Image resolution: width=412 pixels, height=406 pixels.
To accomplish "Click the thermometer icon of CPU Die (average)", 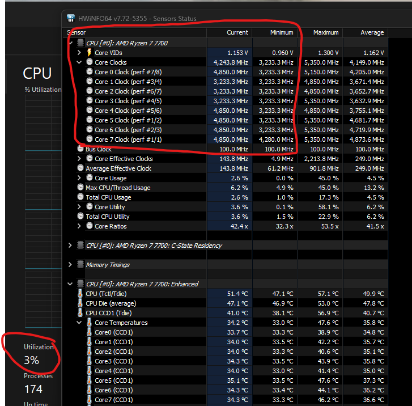I will pos(80,303).
